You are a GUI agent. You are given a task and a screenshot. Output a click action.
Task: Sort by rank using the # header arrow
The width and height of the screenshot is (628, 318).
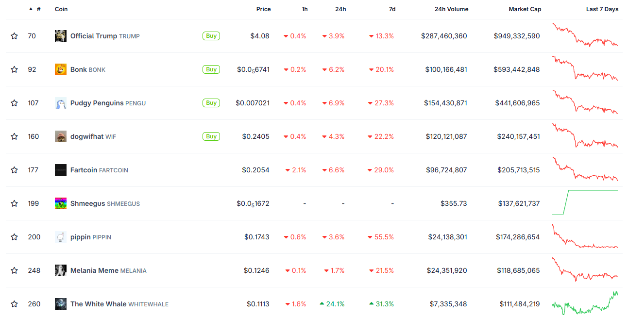32,9
